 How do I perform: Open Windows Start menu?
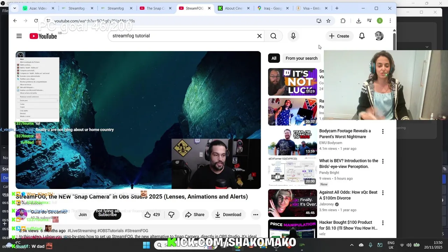146,245
